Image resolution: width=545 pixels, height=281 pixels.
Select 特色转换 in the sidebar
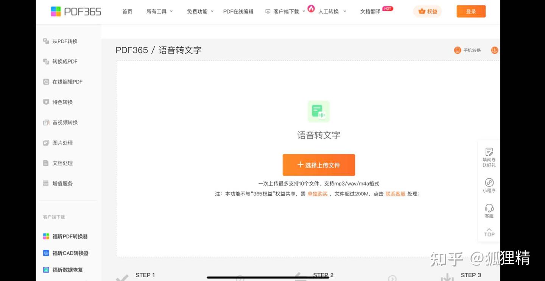[62, 102]
